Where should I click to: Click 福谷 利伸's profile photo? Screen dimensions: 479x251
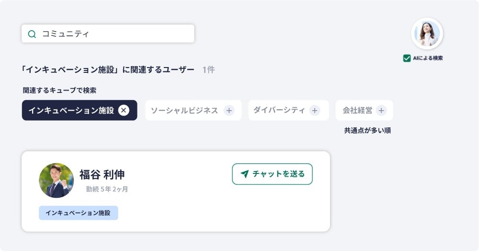pyautogui.click(x=57, y=181)
